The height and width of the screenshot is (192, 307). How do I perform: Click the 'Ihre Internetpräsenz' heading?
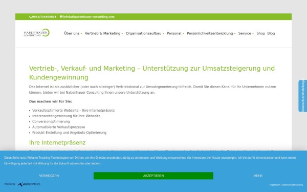coord(57,143)
